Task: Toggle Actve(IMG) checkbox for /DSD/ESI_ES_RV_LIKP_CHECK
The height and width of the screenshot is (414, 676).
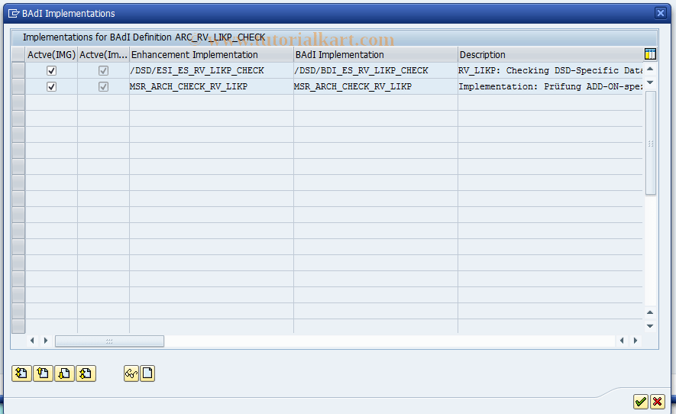Action: coord(51,71)
